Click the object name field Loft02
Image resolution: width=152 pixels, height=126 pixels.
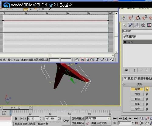(137, 31)
